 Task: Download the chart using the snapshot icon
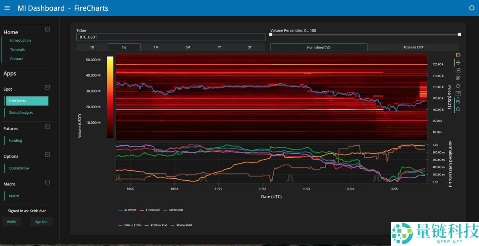tap(458, 93)
